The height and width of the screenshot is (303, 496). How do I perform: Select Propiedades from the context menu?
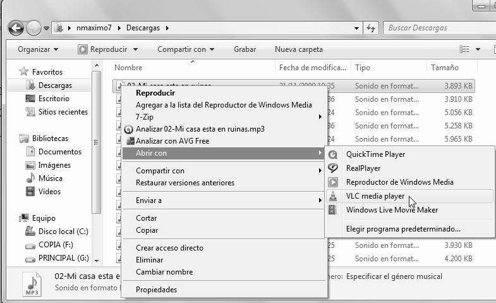pos(156,290)
